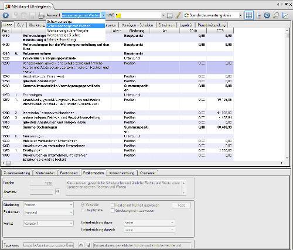293x250 pixels.
Task: Click the 2009 column header
Action: tap(220, 31)
